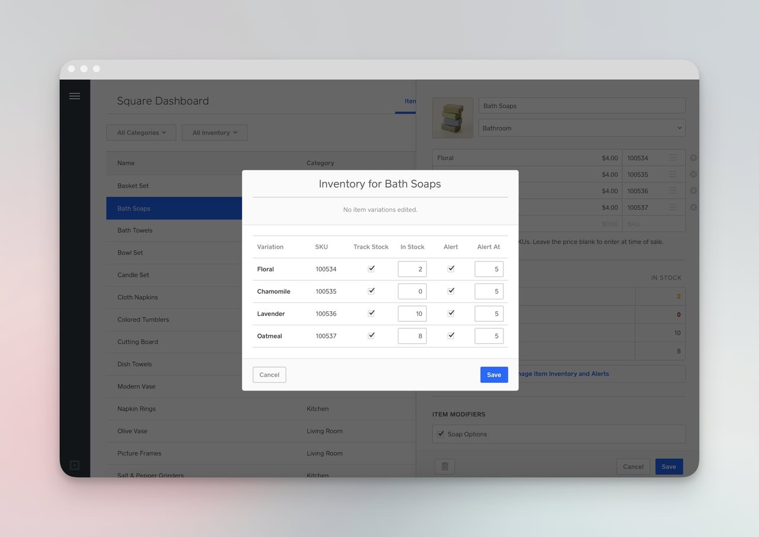Image resolution: width=759 pixels, height=537 pixels.
Task: Toggle Track Stock for Oatmeal
Action: click(x=371, y=335)
